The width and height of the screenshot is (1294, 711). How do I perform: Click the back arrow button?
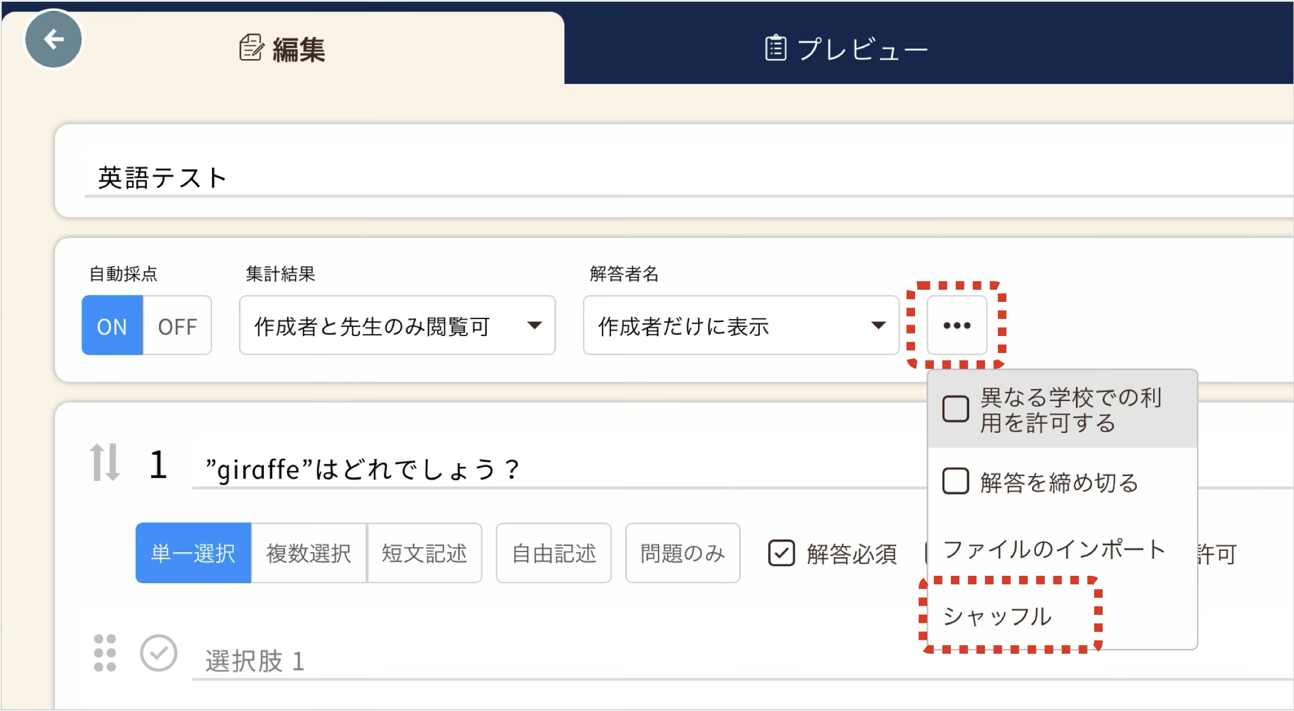[54, 40]
